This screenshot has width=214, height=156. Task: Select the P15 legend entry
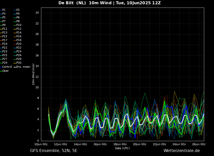(x=5, y=36)
